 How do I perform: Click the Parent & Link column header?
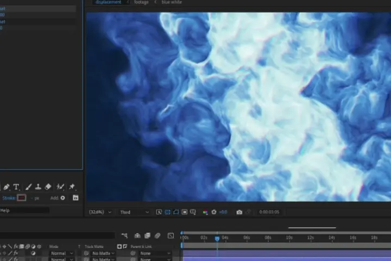[x=141, y=246]
